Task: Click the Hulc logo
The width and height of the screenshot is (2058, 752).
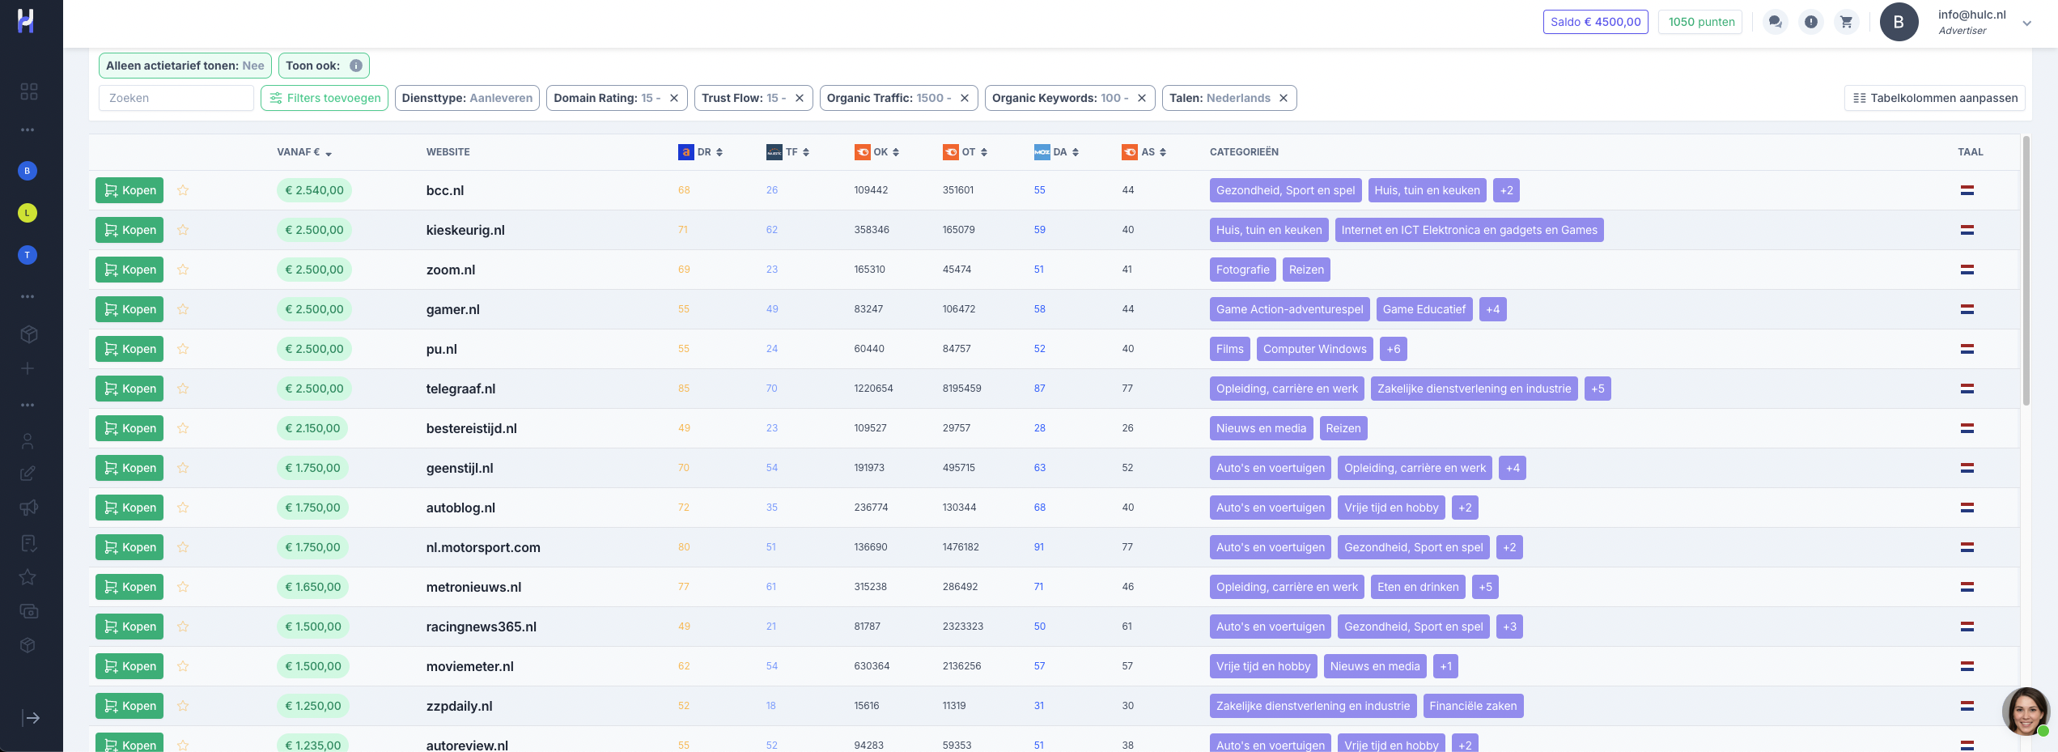Action: (26, 21)
